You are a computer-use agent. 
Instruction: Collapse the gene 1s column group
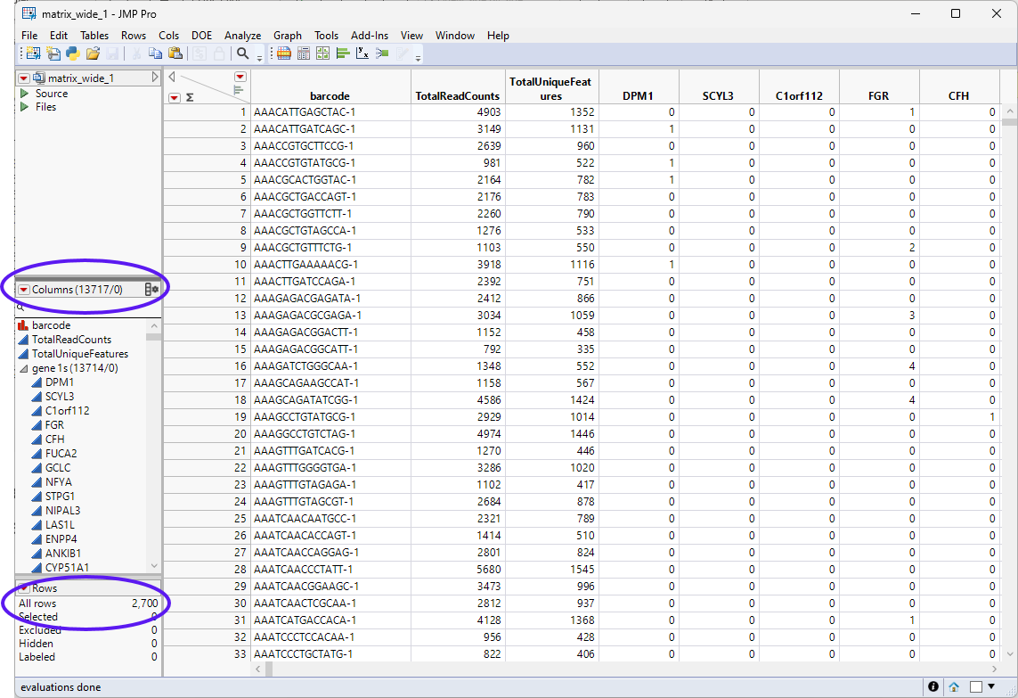[x=24, y=368]
